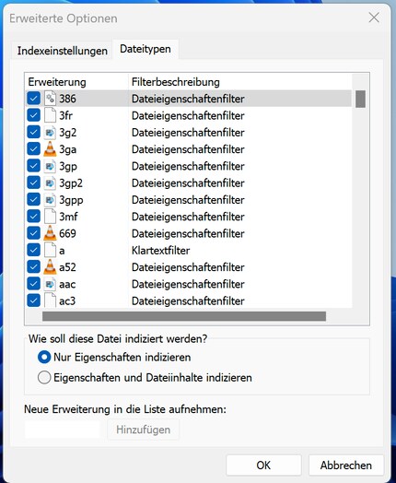Select the 3fr extension name
Viewport: 396px width, 483px height.
point(65,115)
